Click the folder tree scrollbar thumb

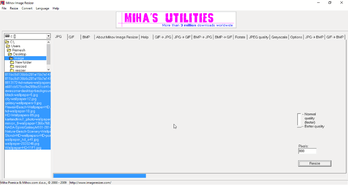pyautogui.click(x=48, y=54)
